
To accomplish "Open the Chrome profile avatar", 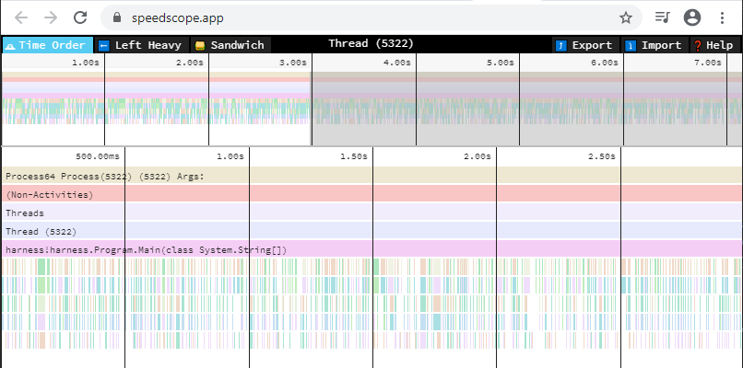I will pyautogui.click(x=691, y=17).
